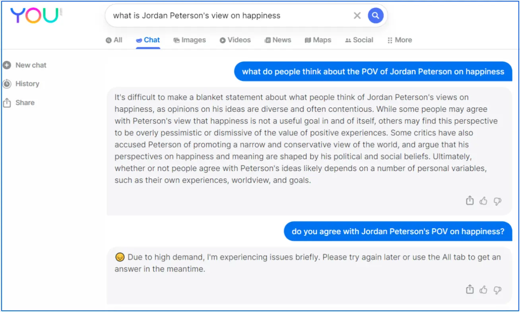520x312 pixels.
Task: Click Share in the left sidebar
Action: [x=19, y=103]
